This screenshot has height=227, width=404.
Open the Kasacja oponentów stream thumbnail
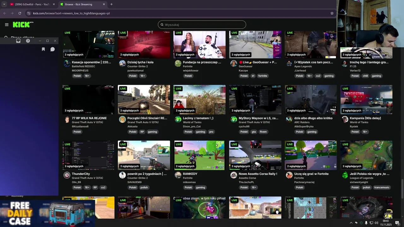click(88, 44)
